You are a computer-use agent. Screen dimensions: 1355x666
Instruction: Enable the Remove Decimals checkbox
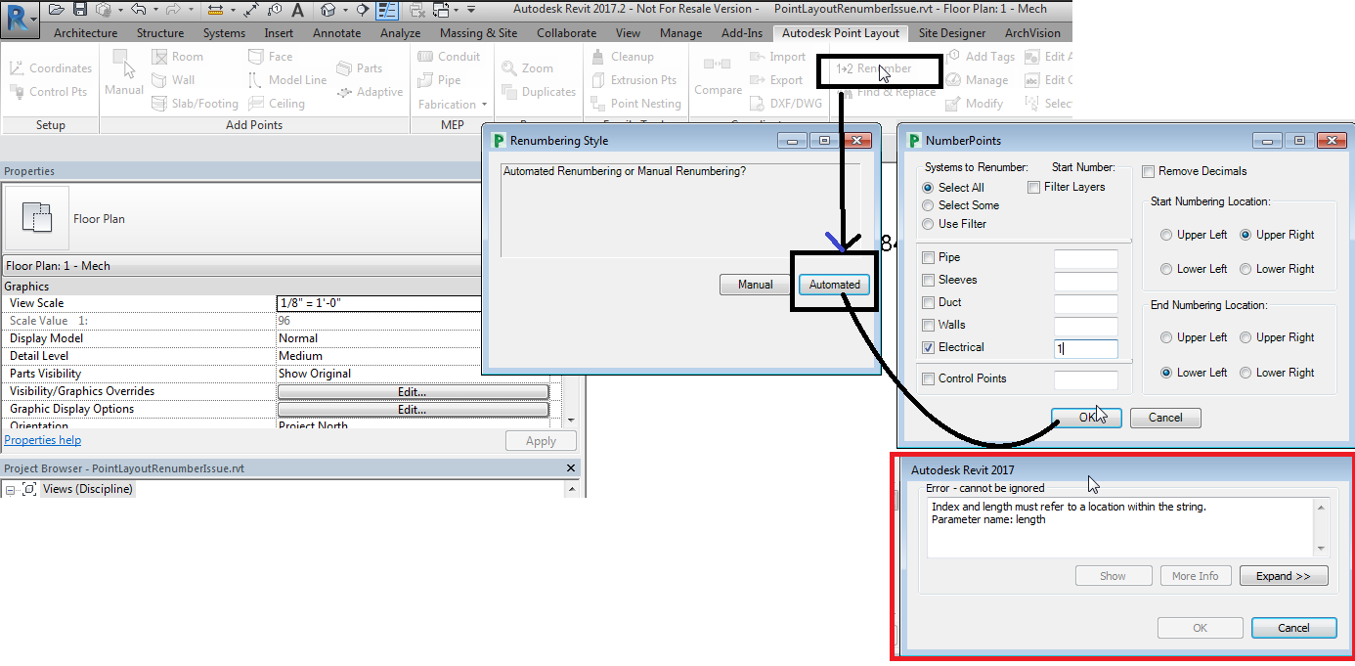[1149, 171]
